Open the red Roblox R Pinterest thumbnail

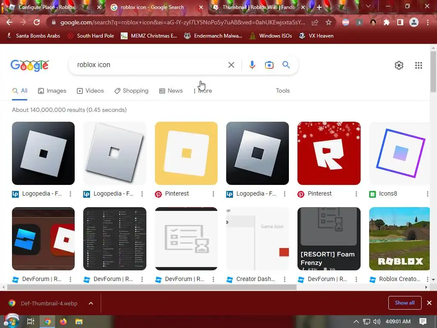(x=329, y=153)
